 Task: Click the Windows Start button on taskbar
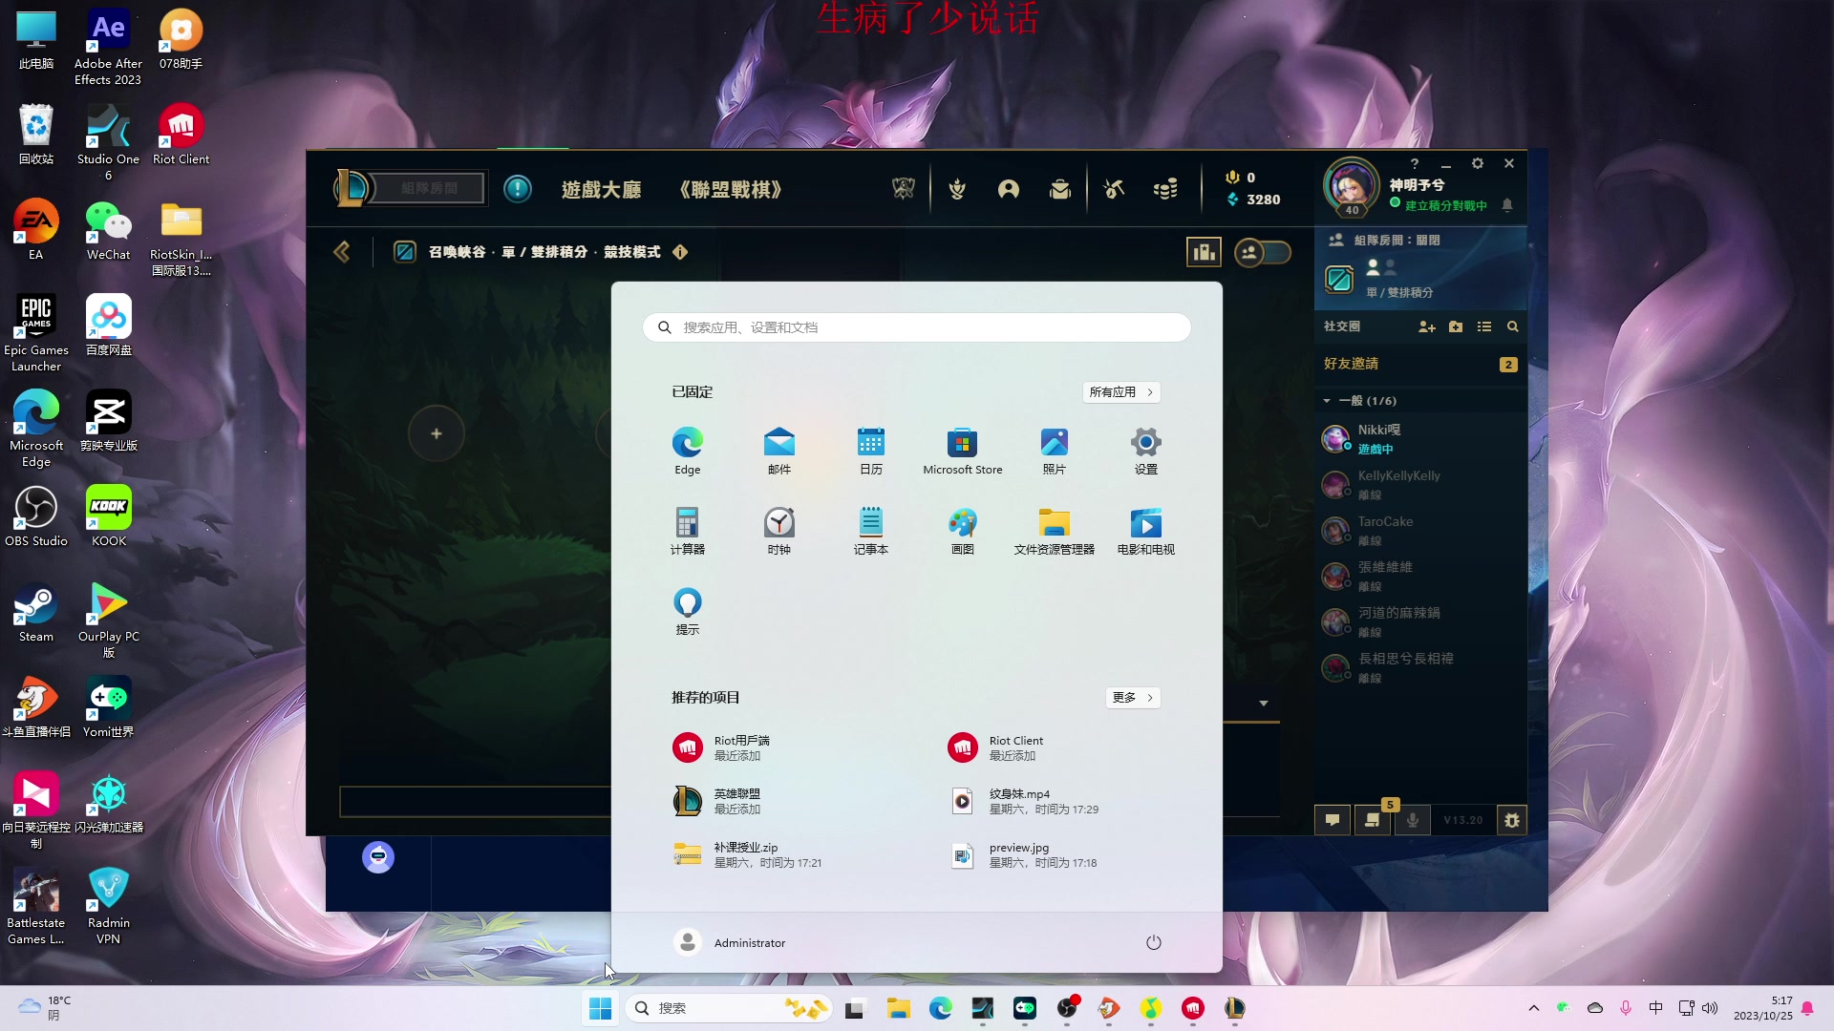click(x=601, y=1008)
